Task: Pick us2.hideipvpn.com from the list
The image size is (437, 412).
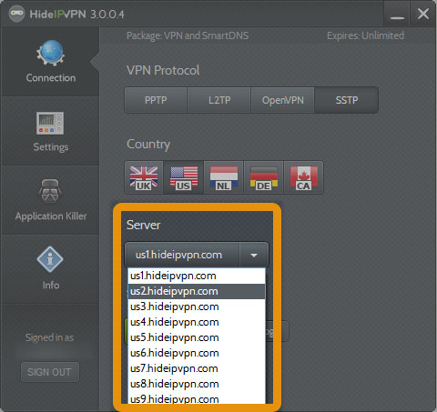Action: tap(197, 291)
